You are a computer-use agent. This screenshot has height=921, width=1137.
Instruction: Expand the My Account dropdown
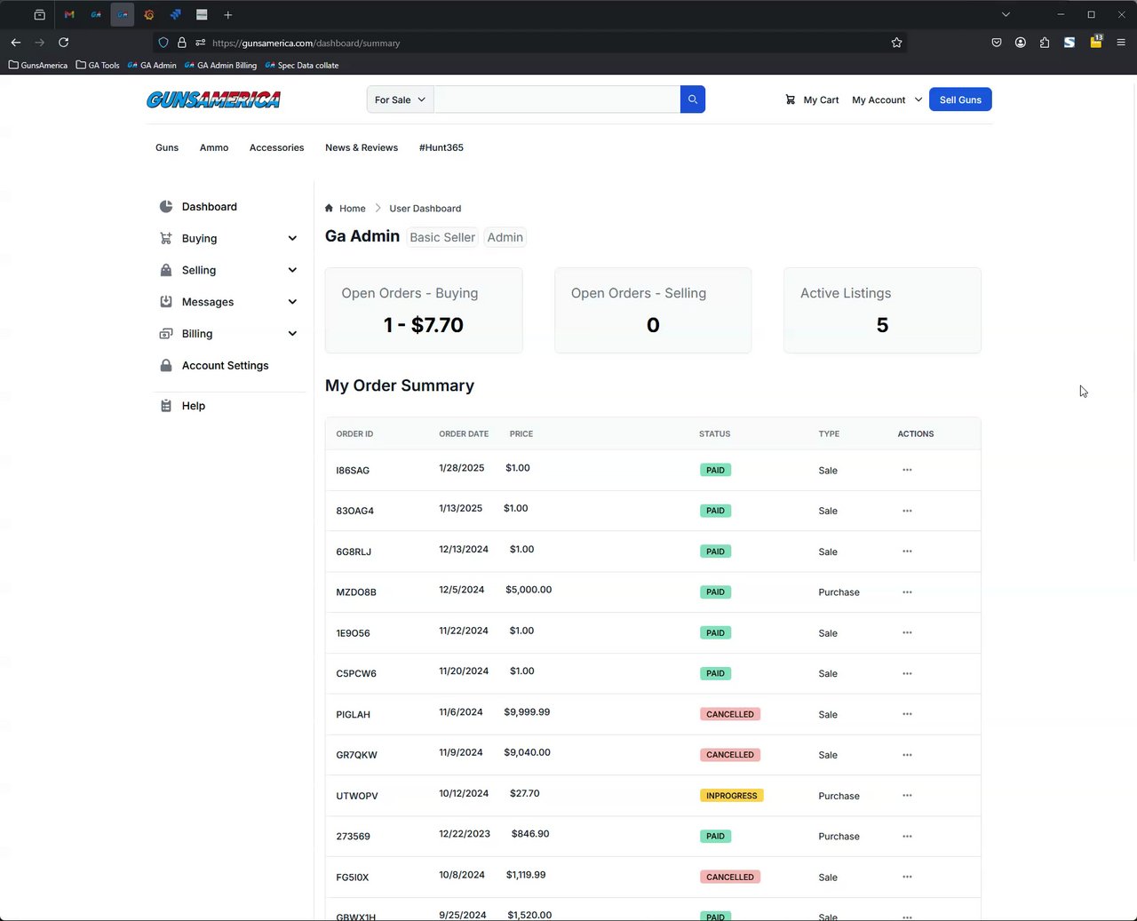click(887, 100)
